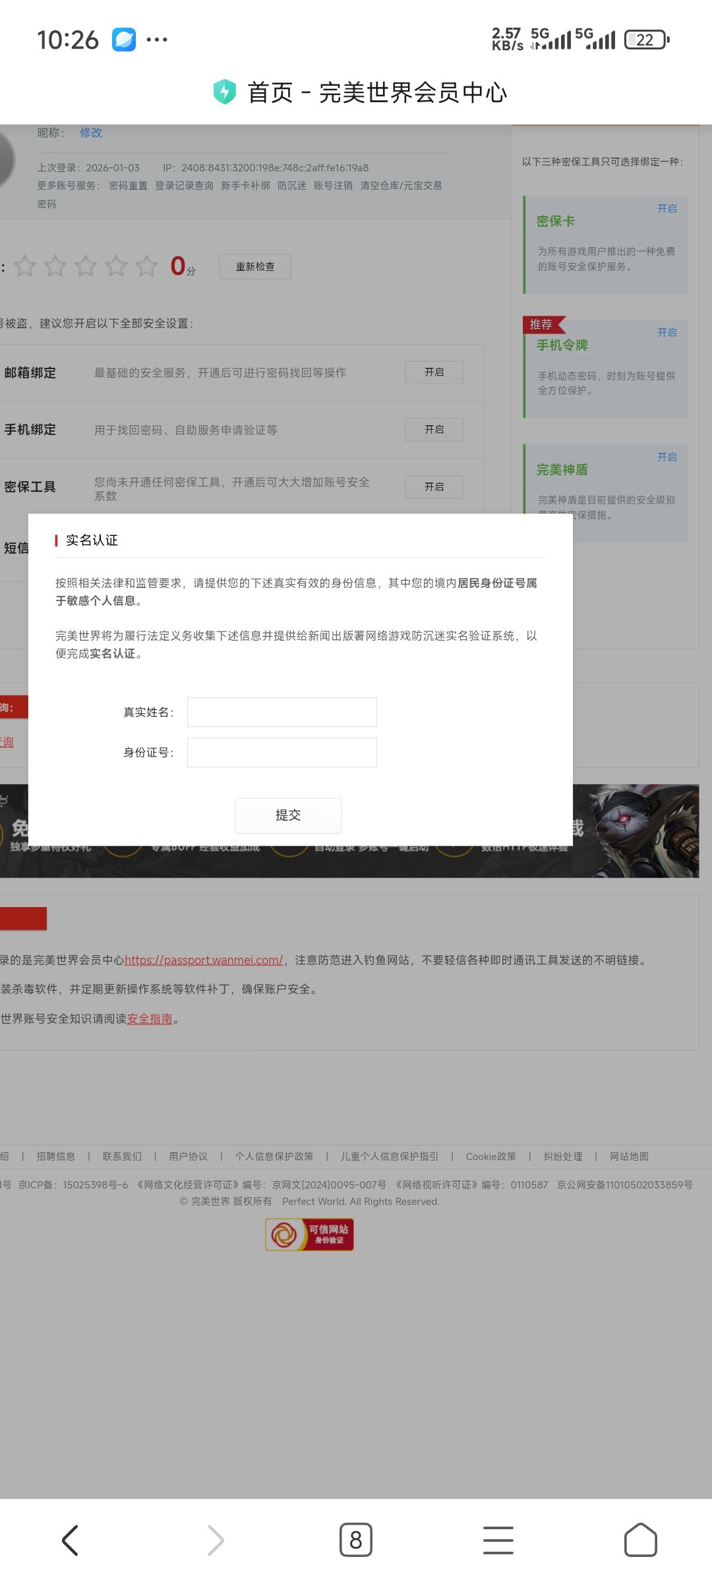The width and height of the screenshot is (712, 1582).
Task: Enable 邮箱绑定 with its 开启 button
Action: pyautogui.click(x=434, y=372)
